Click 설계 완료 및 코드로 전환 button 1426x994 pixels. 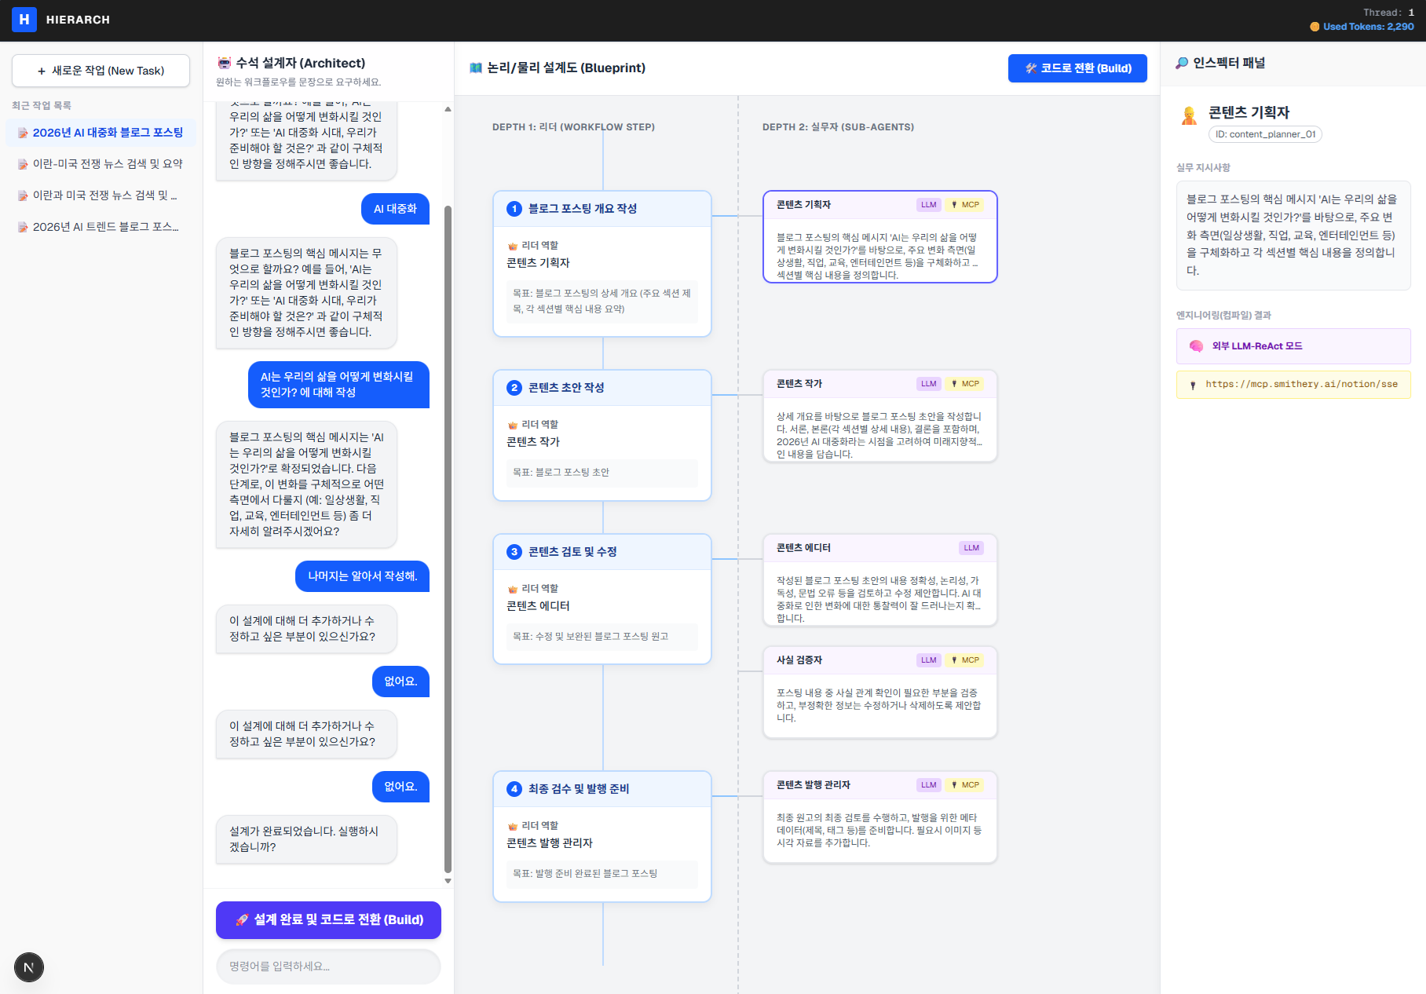tap(328, 920)
